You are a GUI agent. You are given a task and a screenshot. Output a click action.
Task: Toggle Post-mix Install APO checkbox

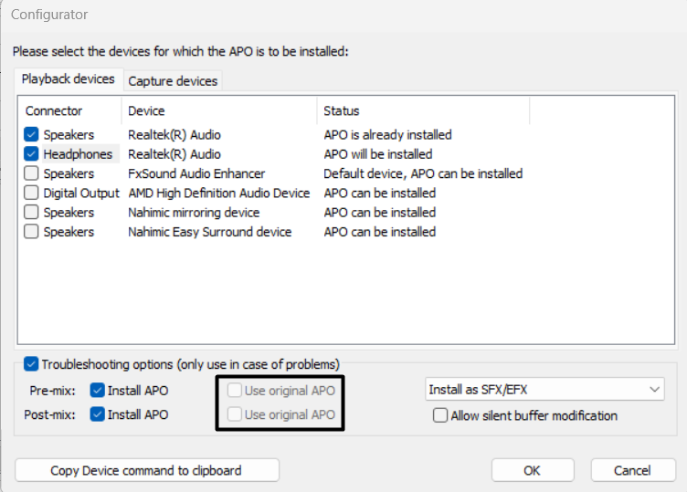[98, 414]
